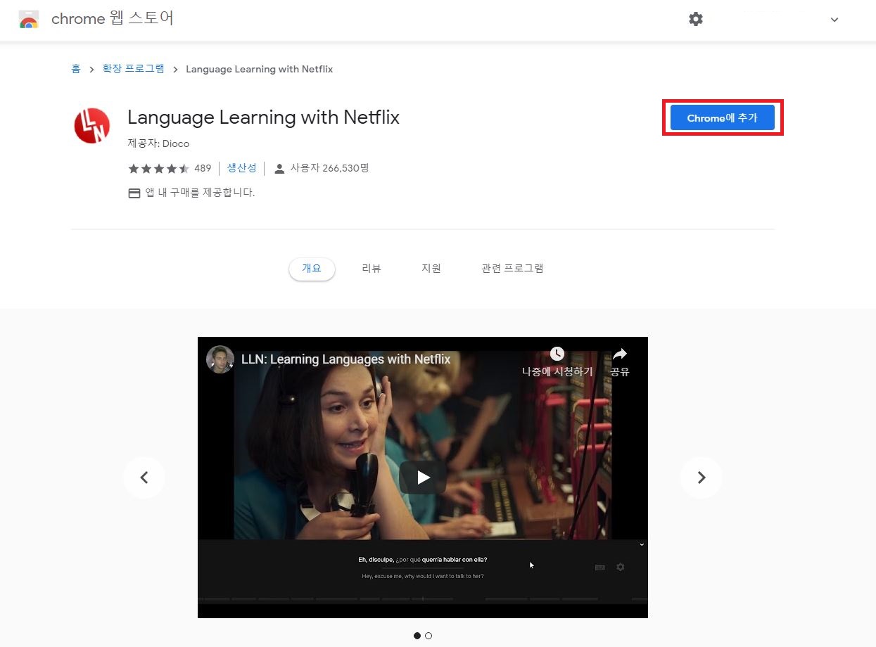876x647 pixels.
Task: Play the LLN YouTube video
Action: [423, 478]
